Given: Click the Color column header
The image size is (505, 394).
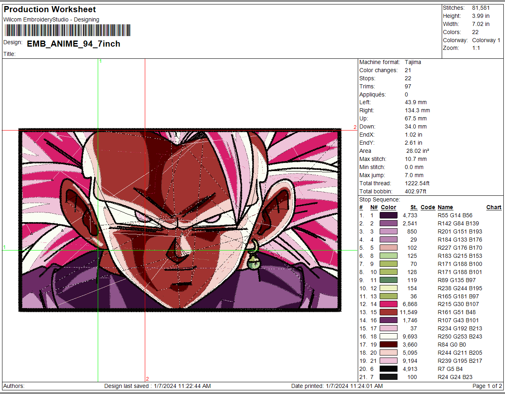Looking at the screenshot, I should click(389, 207).
